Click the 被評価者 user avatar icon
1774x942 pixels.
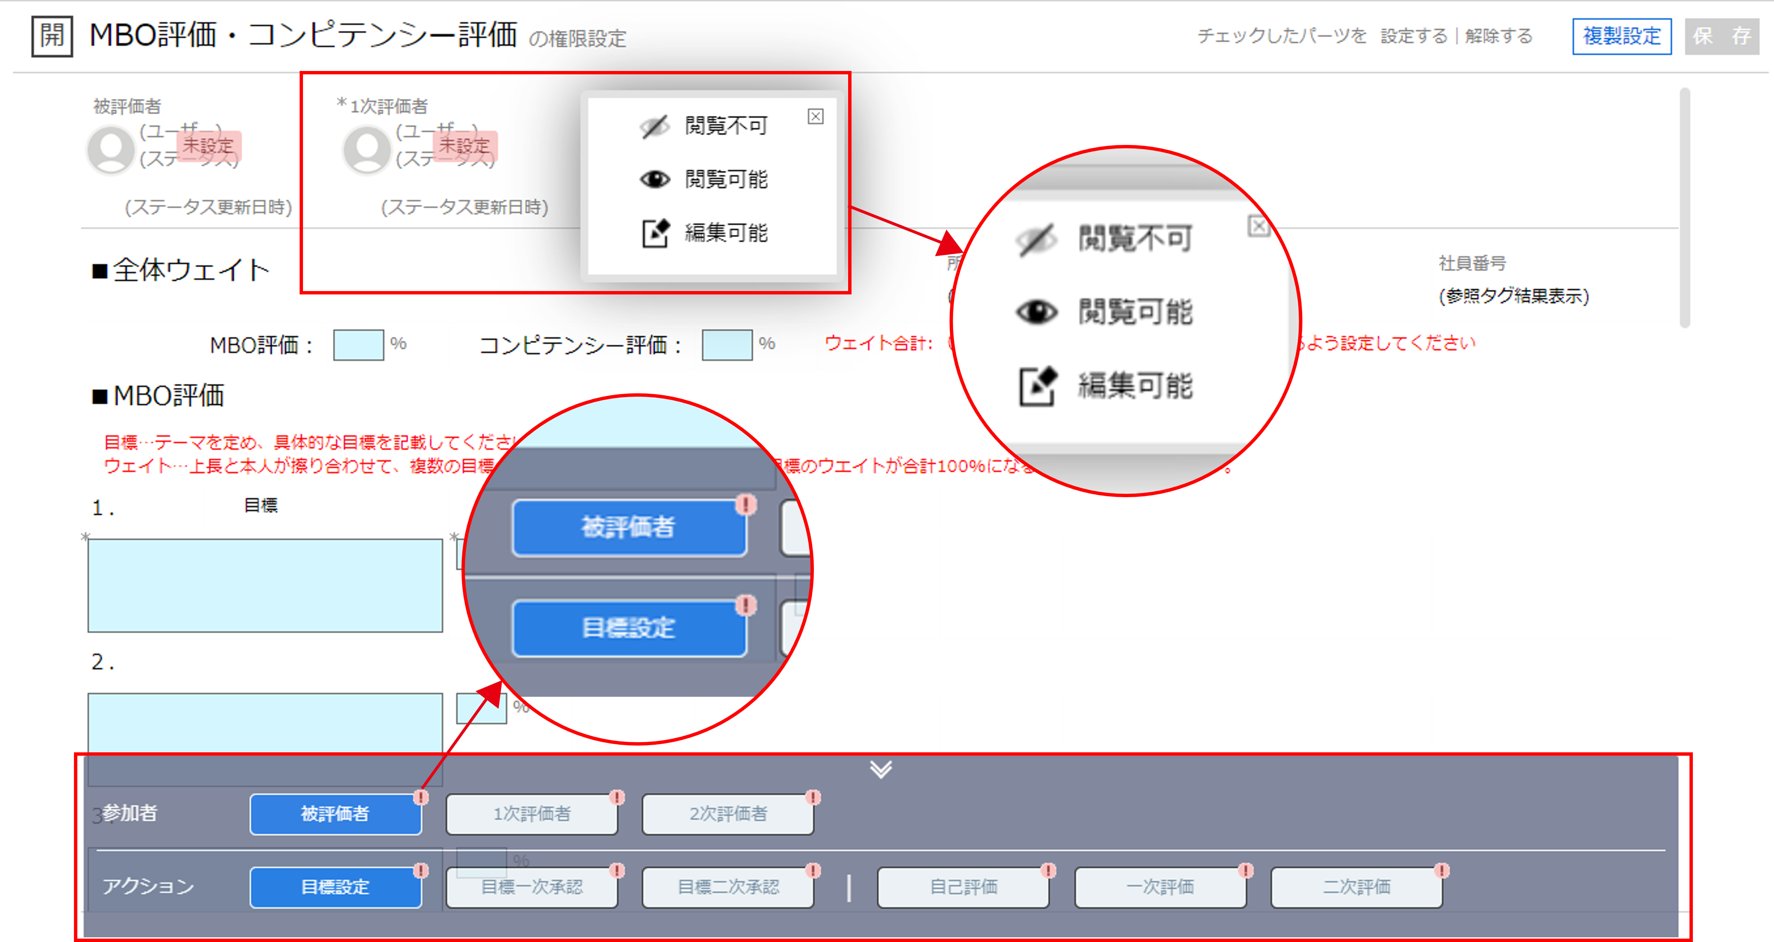click(110, 150)
